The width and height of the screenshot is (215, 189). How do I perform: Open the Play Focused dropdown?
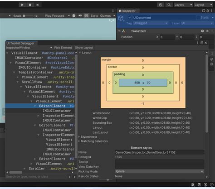[x=58, y=16]
